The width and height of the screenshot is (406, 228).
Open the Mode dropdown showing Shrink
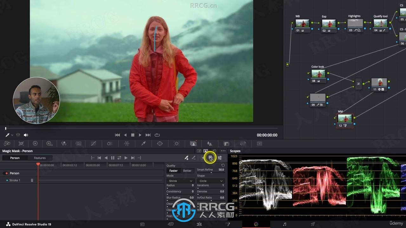pyautogui.click(x=180, y=181)
